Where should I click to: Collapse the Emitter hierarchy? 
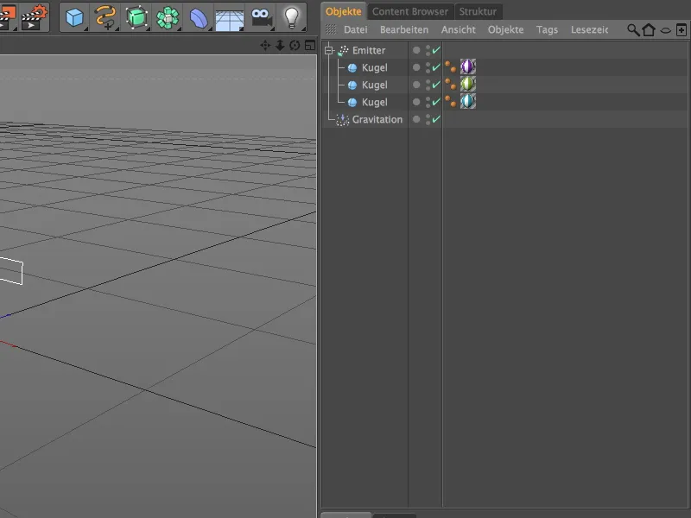coord(329,51)
